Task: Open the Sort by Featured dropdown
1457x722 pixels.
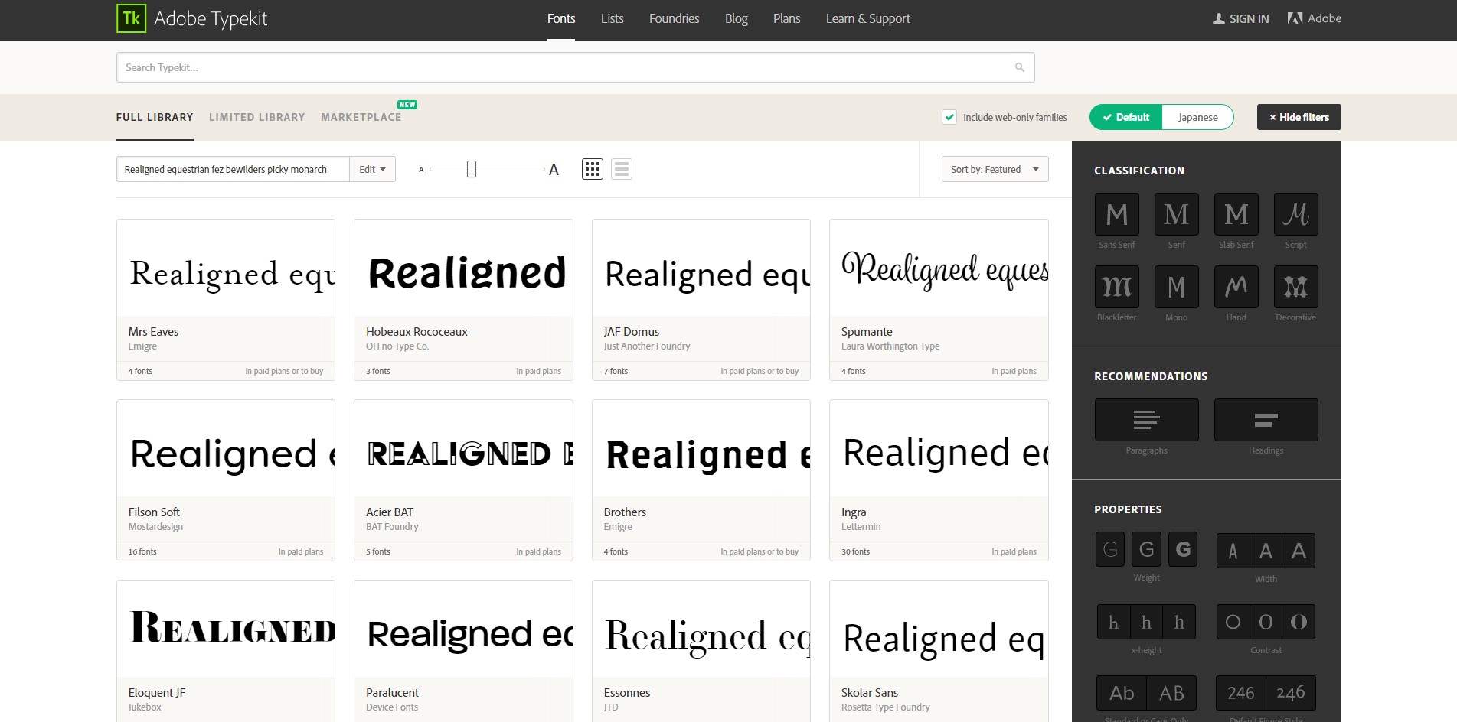Action: click(995, 169)
